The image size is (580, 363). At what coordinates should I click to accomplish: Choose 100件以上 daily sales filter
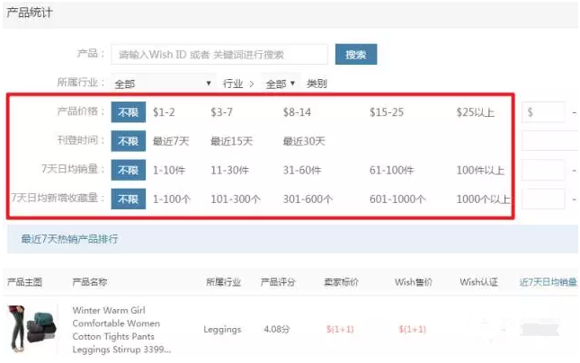click(x=480, y=170)
